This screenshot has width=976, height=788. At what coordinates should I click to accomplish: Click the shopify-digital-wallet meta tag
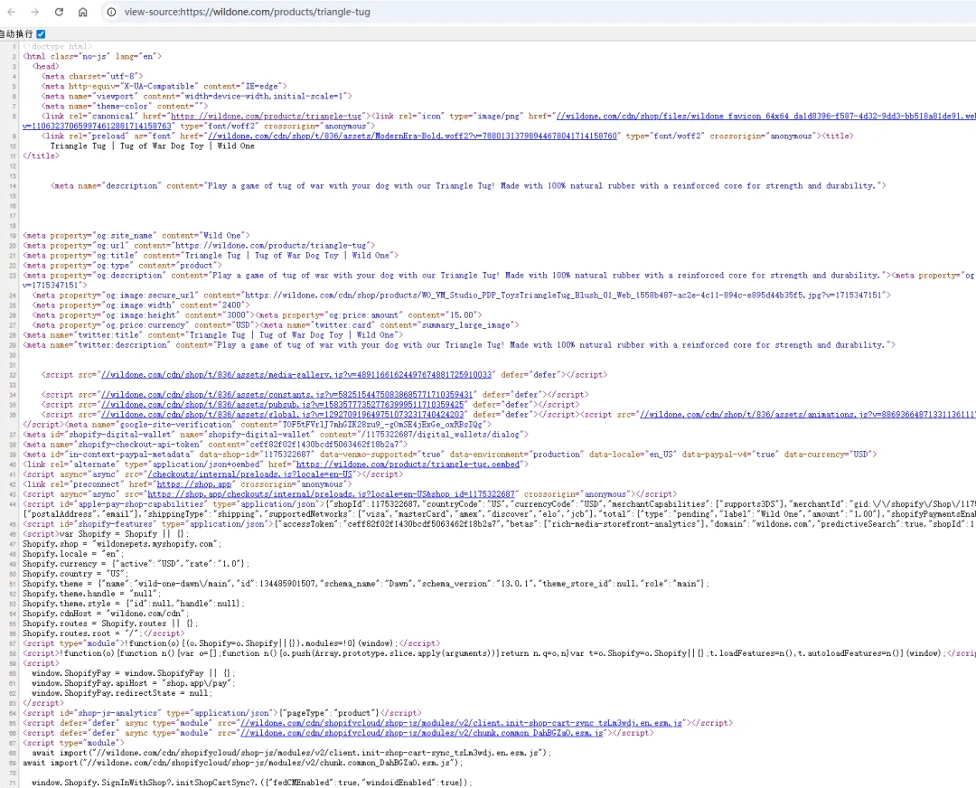pos(276,435)
